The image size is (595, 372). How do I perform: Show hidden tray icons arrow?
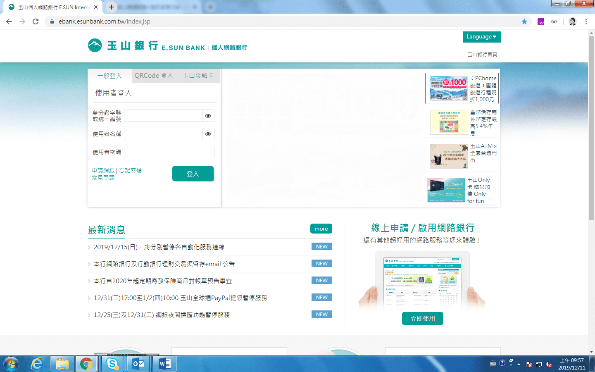519,364
